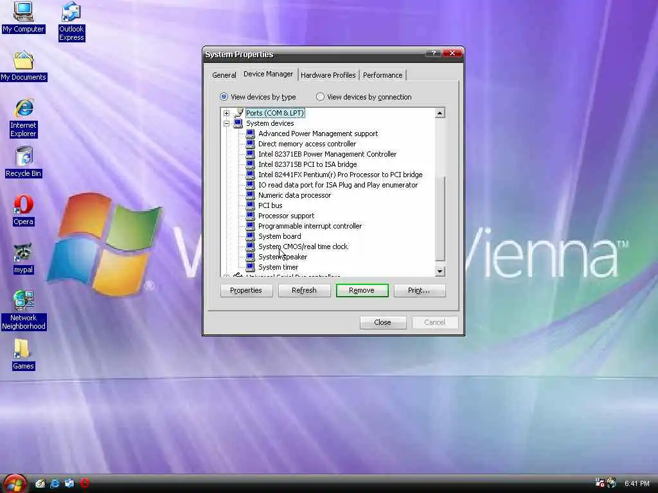Select the Processor support entry
658x493 pixels.
286,216
